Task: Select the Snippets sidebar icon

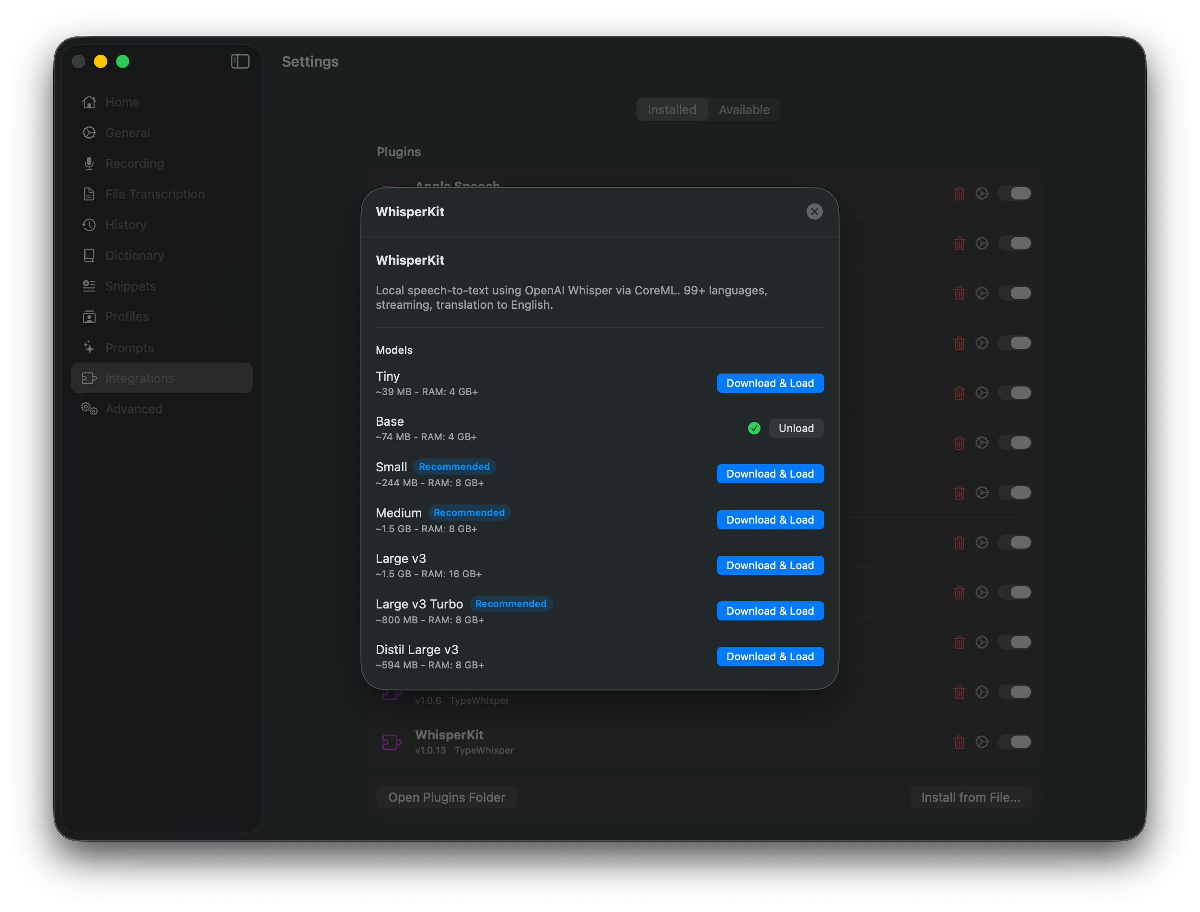Action: tap(89, 286)
